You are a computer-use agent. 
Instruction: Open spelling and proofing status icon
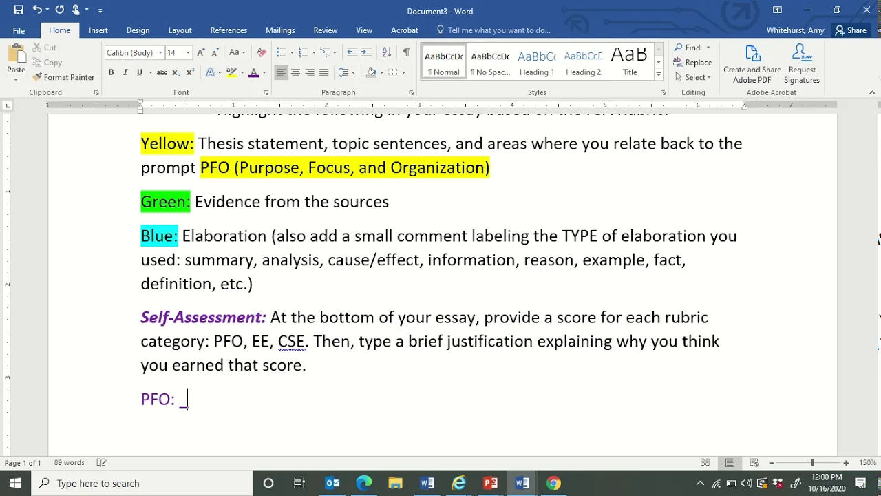(101, 463)
